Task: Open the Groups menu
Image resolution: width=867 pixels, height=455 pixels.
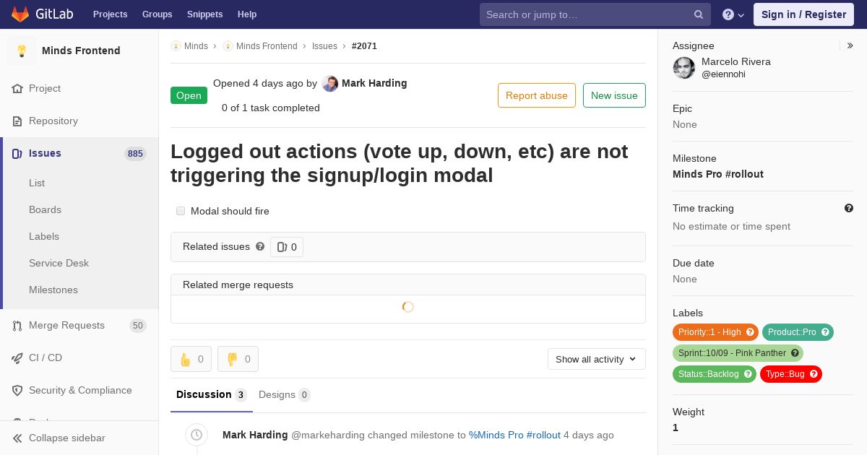Action: [x=157, y=14]
